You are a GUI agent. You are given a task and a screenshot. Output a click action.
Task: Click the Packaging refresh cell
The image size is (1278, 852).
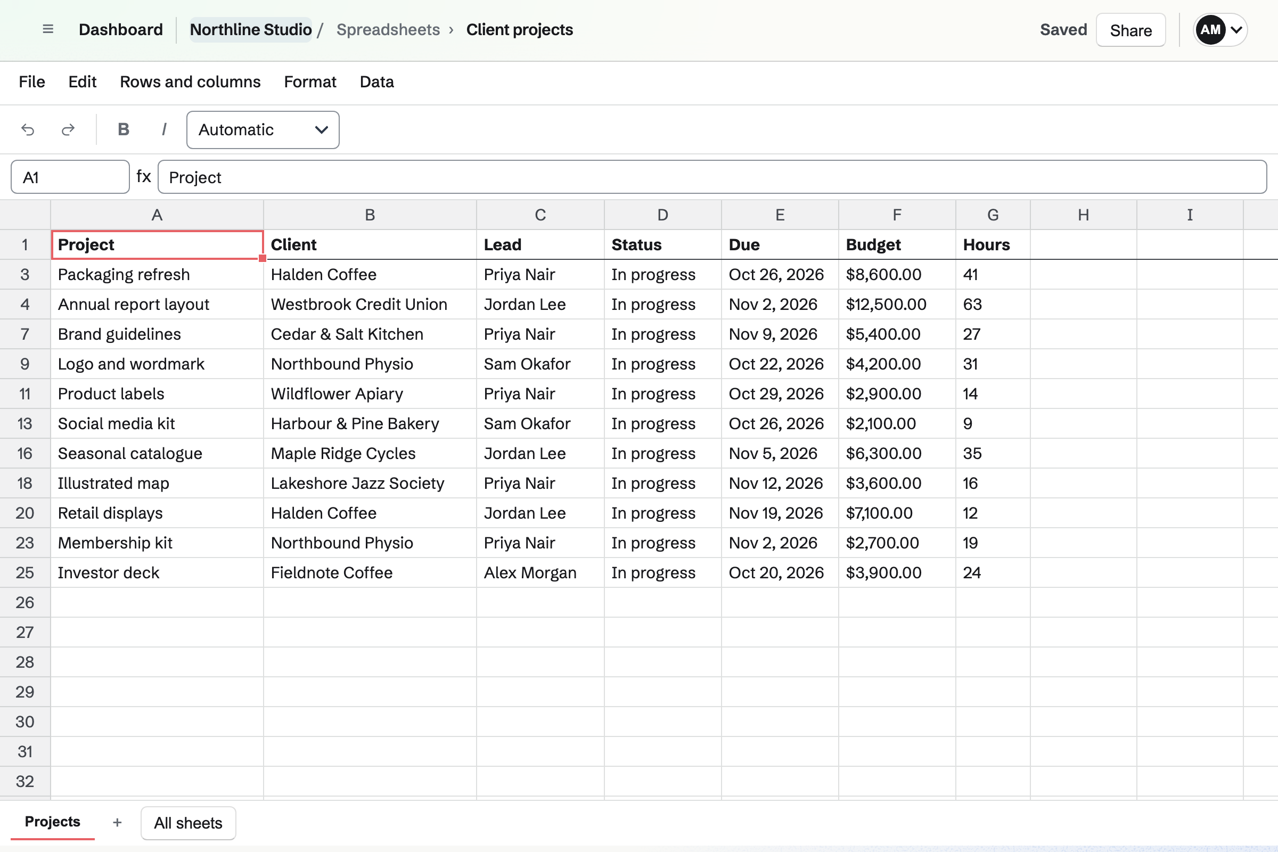157,274
